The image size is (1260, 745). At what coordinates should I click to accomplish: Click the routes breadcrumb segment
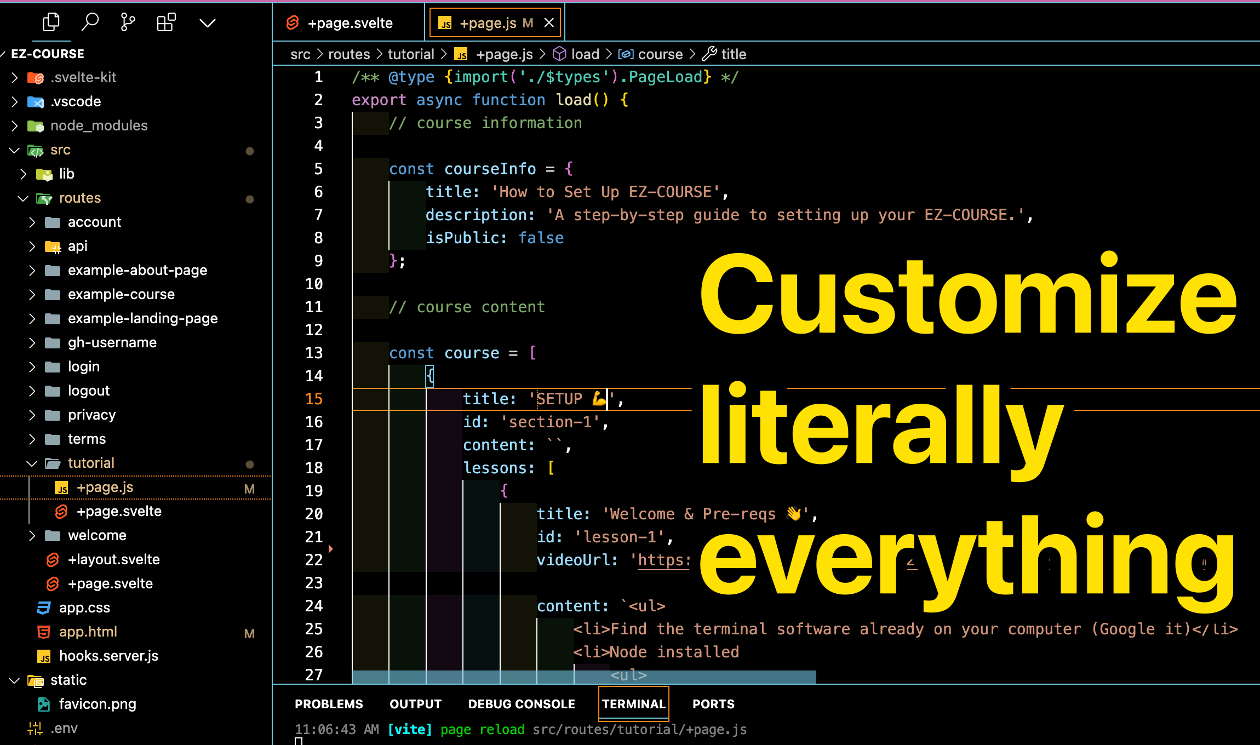tap(349, 54)
